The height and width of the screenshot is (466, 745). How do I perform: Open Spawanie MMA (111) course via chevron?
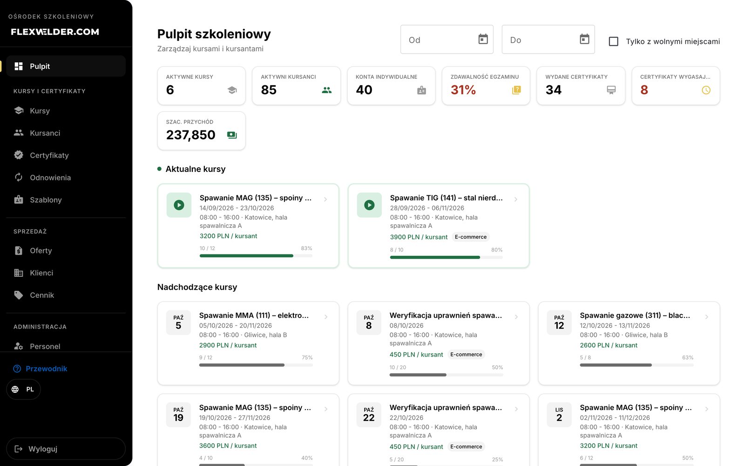click(326, 317)
